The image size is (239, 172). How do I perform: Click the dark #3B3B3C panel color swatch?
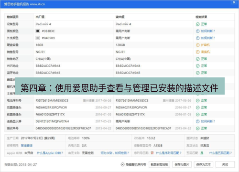tap(37, 31)
